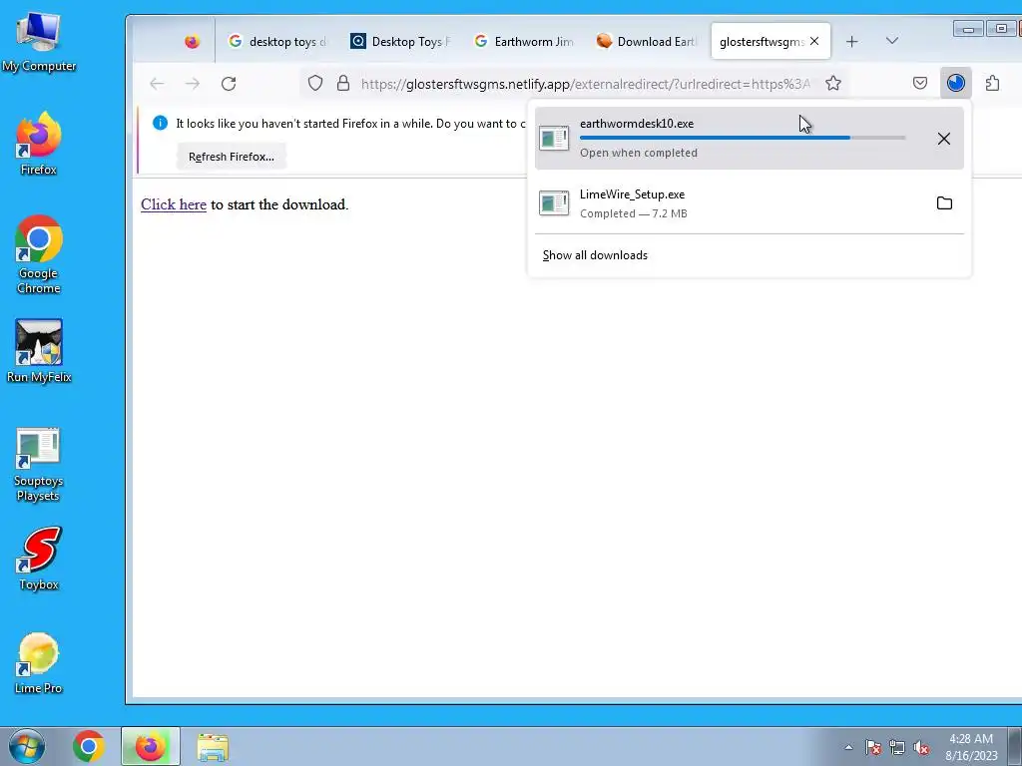Open Windows Start menu
This screenshot has height=766, width=1022.
(x=26, y=746)
